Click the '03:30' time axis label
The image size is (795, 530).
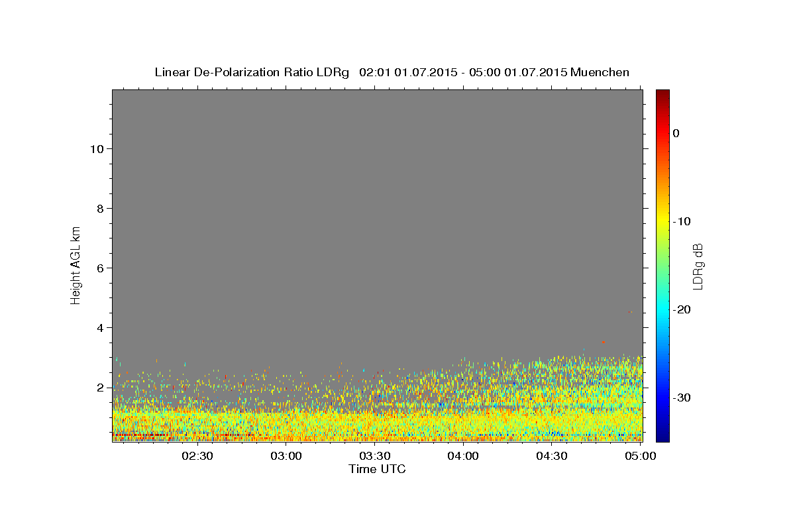tap(374, 456)
